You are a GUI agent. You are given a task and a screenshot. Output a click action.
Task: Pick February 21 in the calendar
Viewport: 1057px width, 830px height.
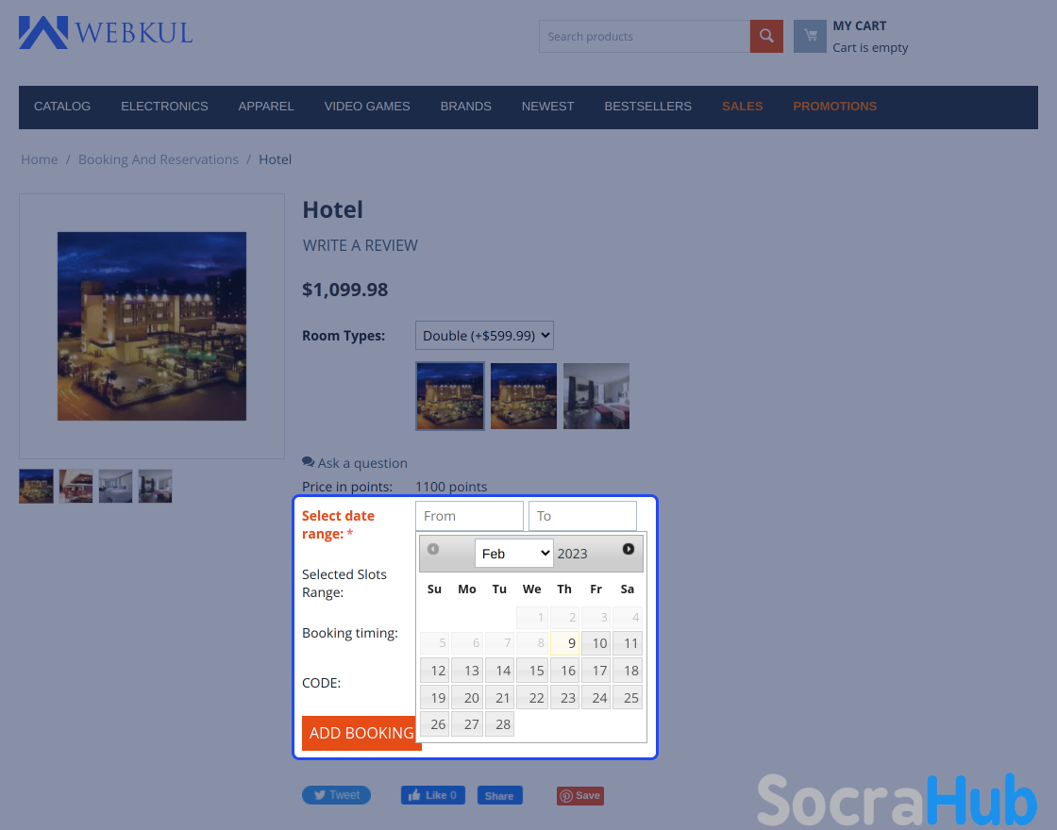(499, 697)
